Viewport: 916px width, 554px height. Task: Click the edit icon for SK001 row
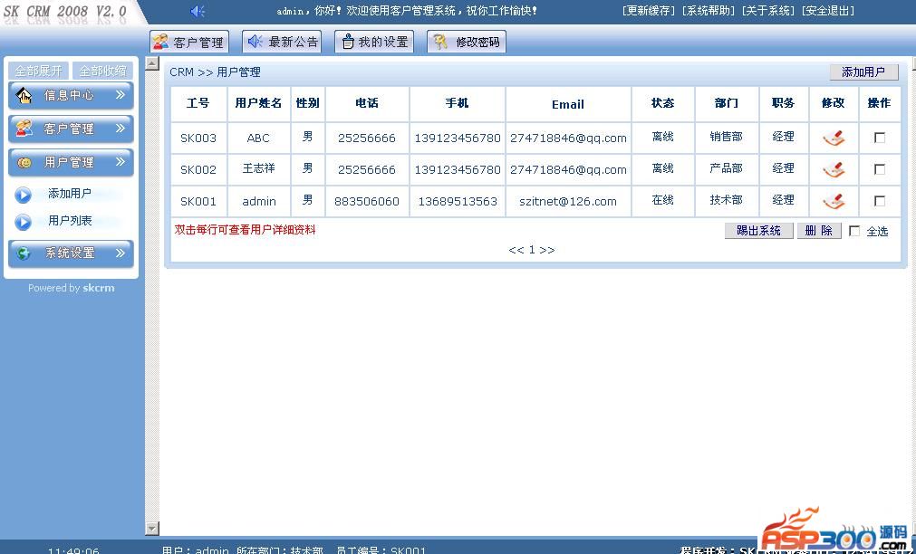(834, 201)
